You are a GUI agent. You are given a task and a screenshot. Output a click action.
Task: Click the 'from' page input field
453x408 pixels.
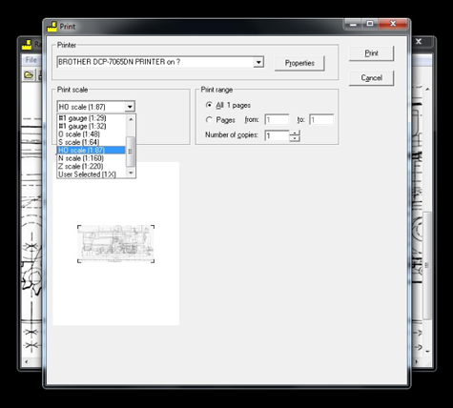click(x=277, y=120)
